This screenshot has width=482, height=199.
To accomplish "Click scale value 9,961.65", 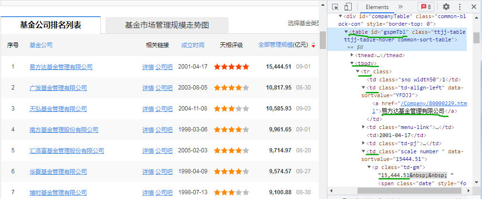I will (280, 129).
